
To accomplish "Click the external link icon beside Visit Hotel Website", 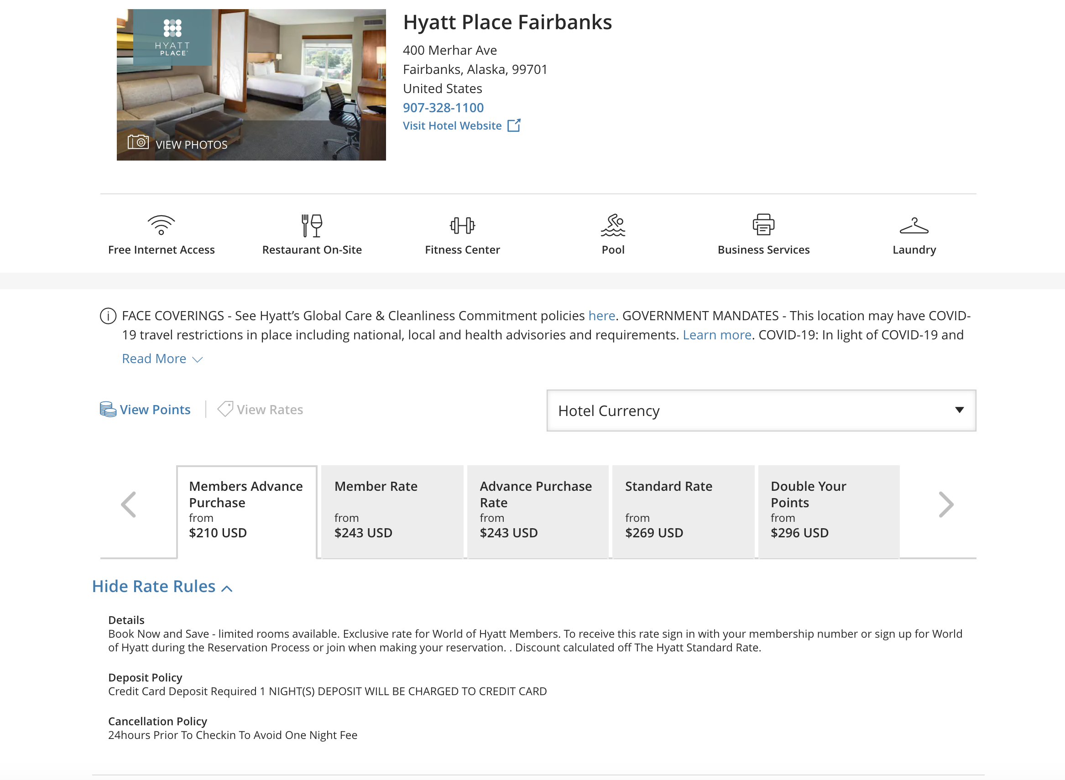I will [x=514, y=125].
